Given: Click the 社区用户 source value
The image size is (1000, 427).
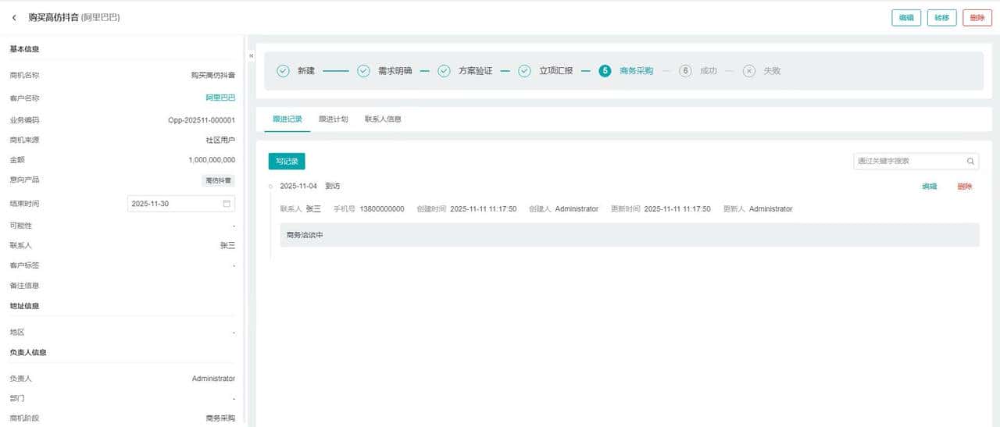Looking at the screenshot, I should click(x=220, y=141).
